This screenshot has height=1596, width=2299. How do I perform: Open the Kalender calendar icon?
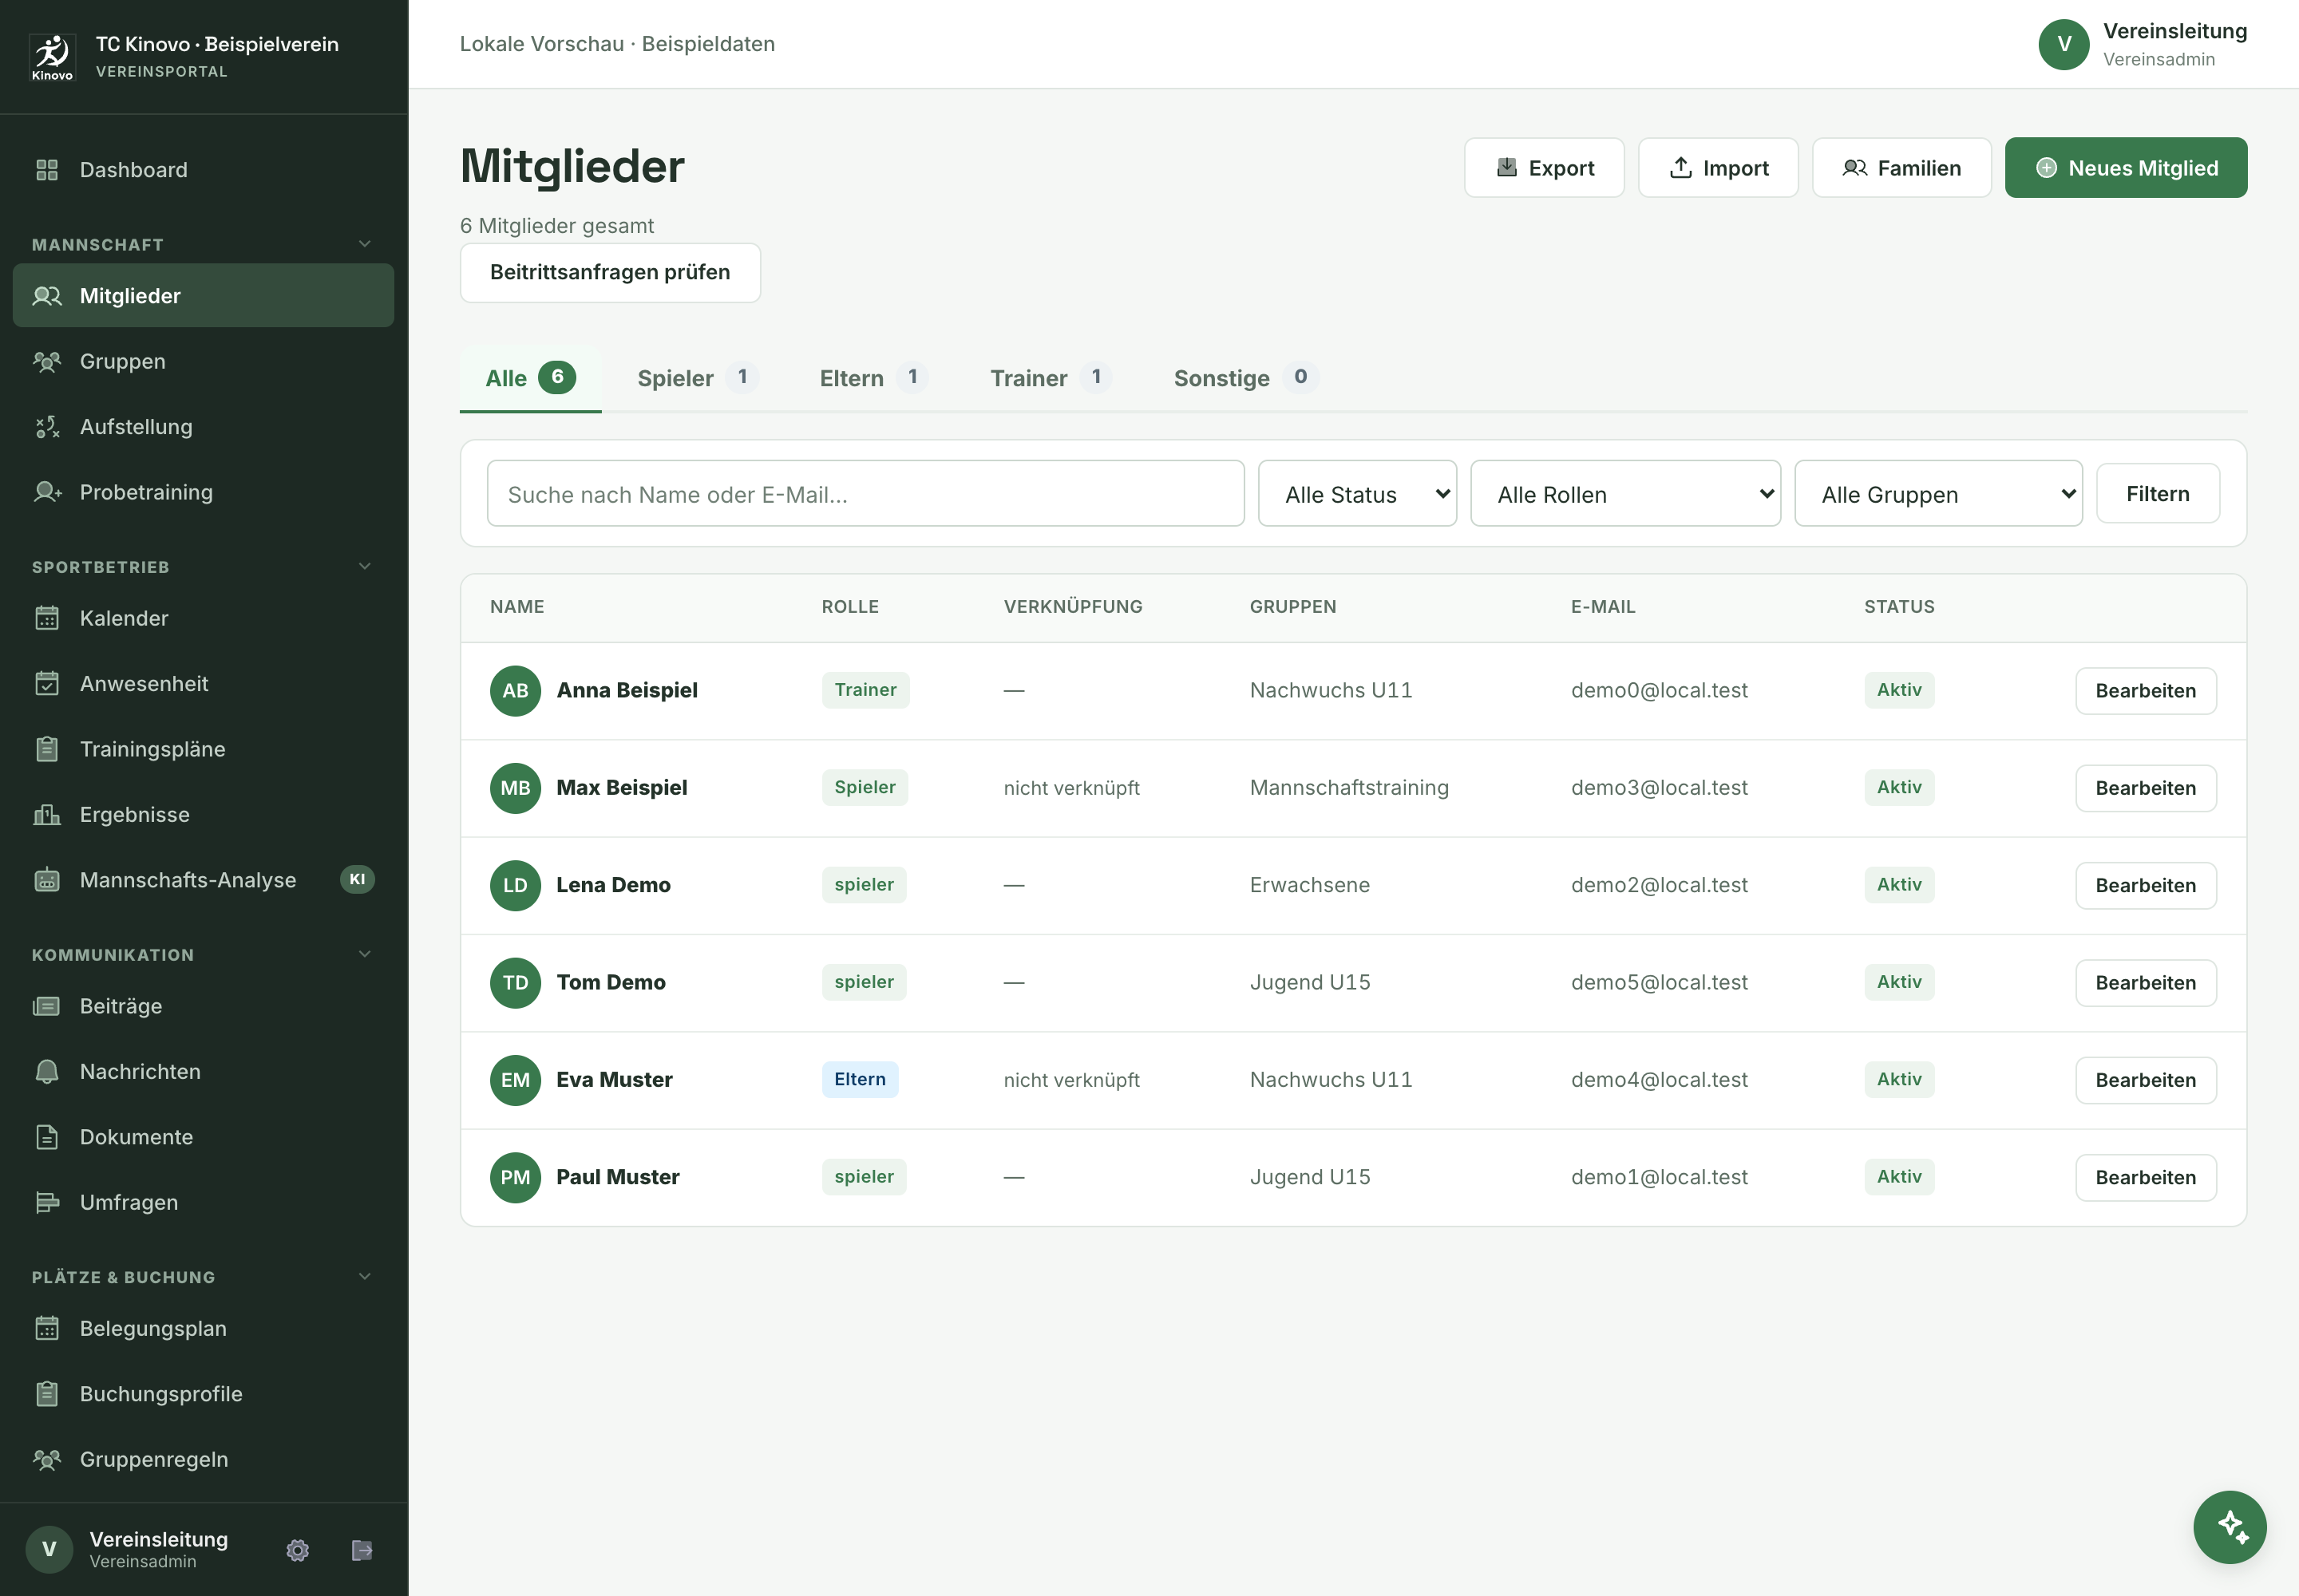[47, 618]
